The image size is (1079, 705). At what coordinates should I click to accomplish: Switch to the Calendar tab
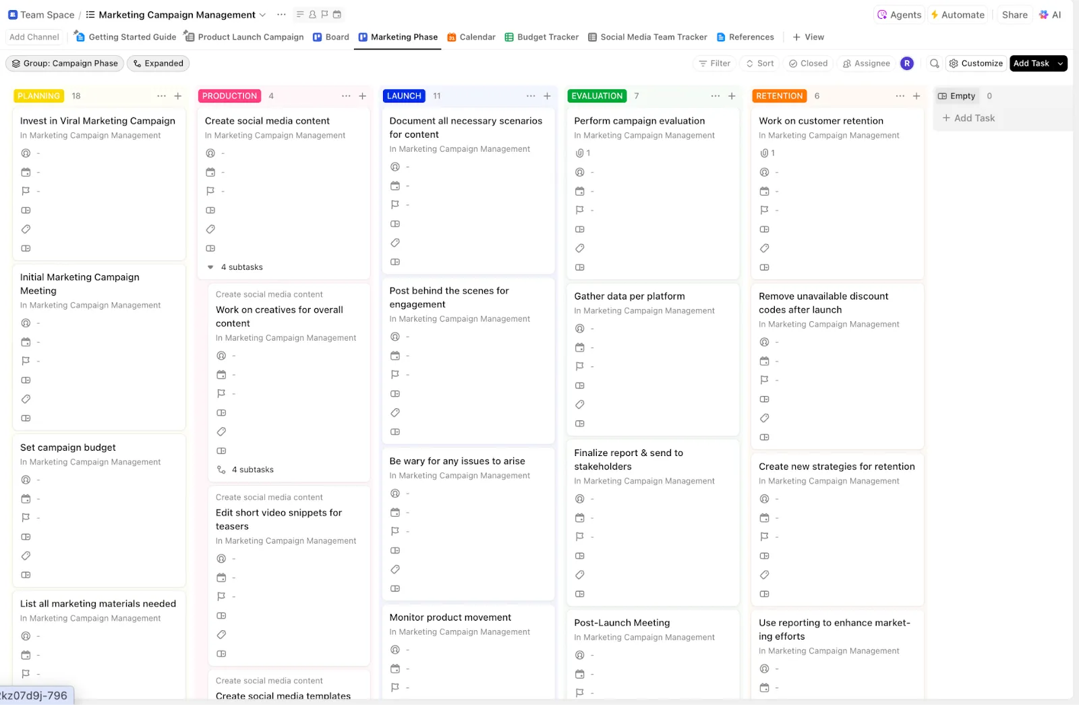pos(471,37)
